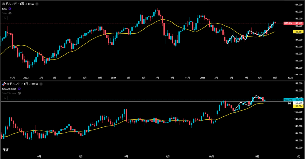Click the TradingView logo in the lower chart

coord(5,150)
